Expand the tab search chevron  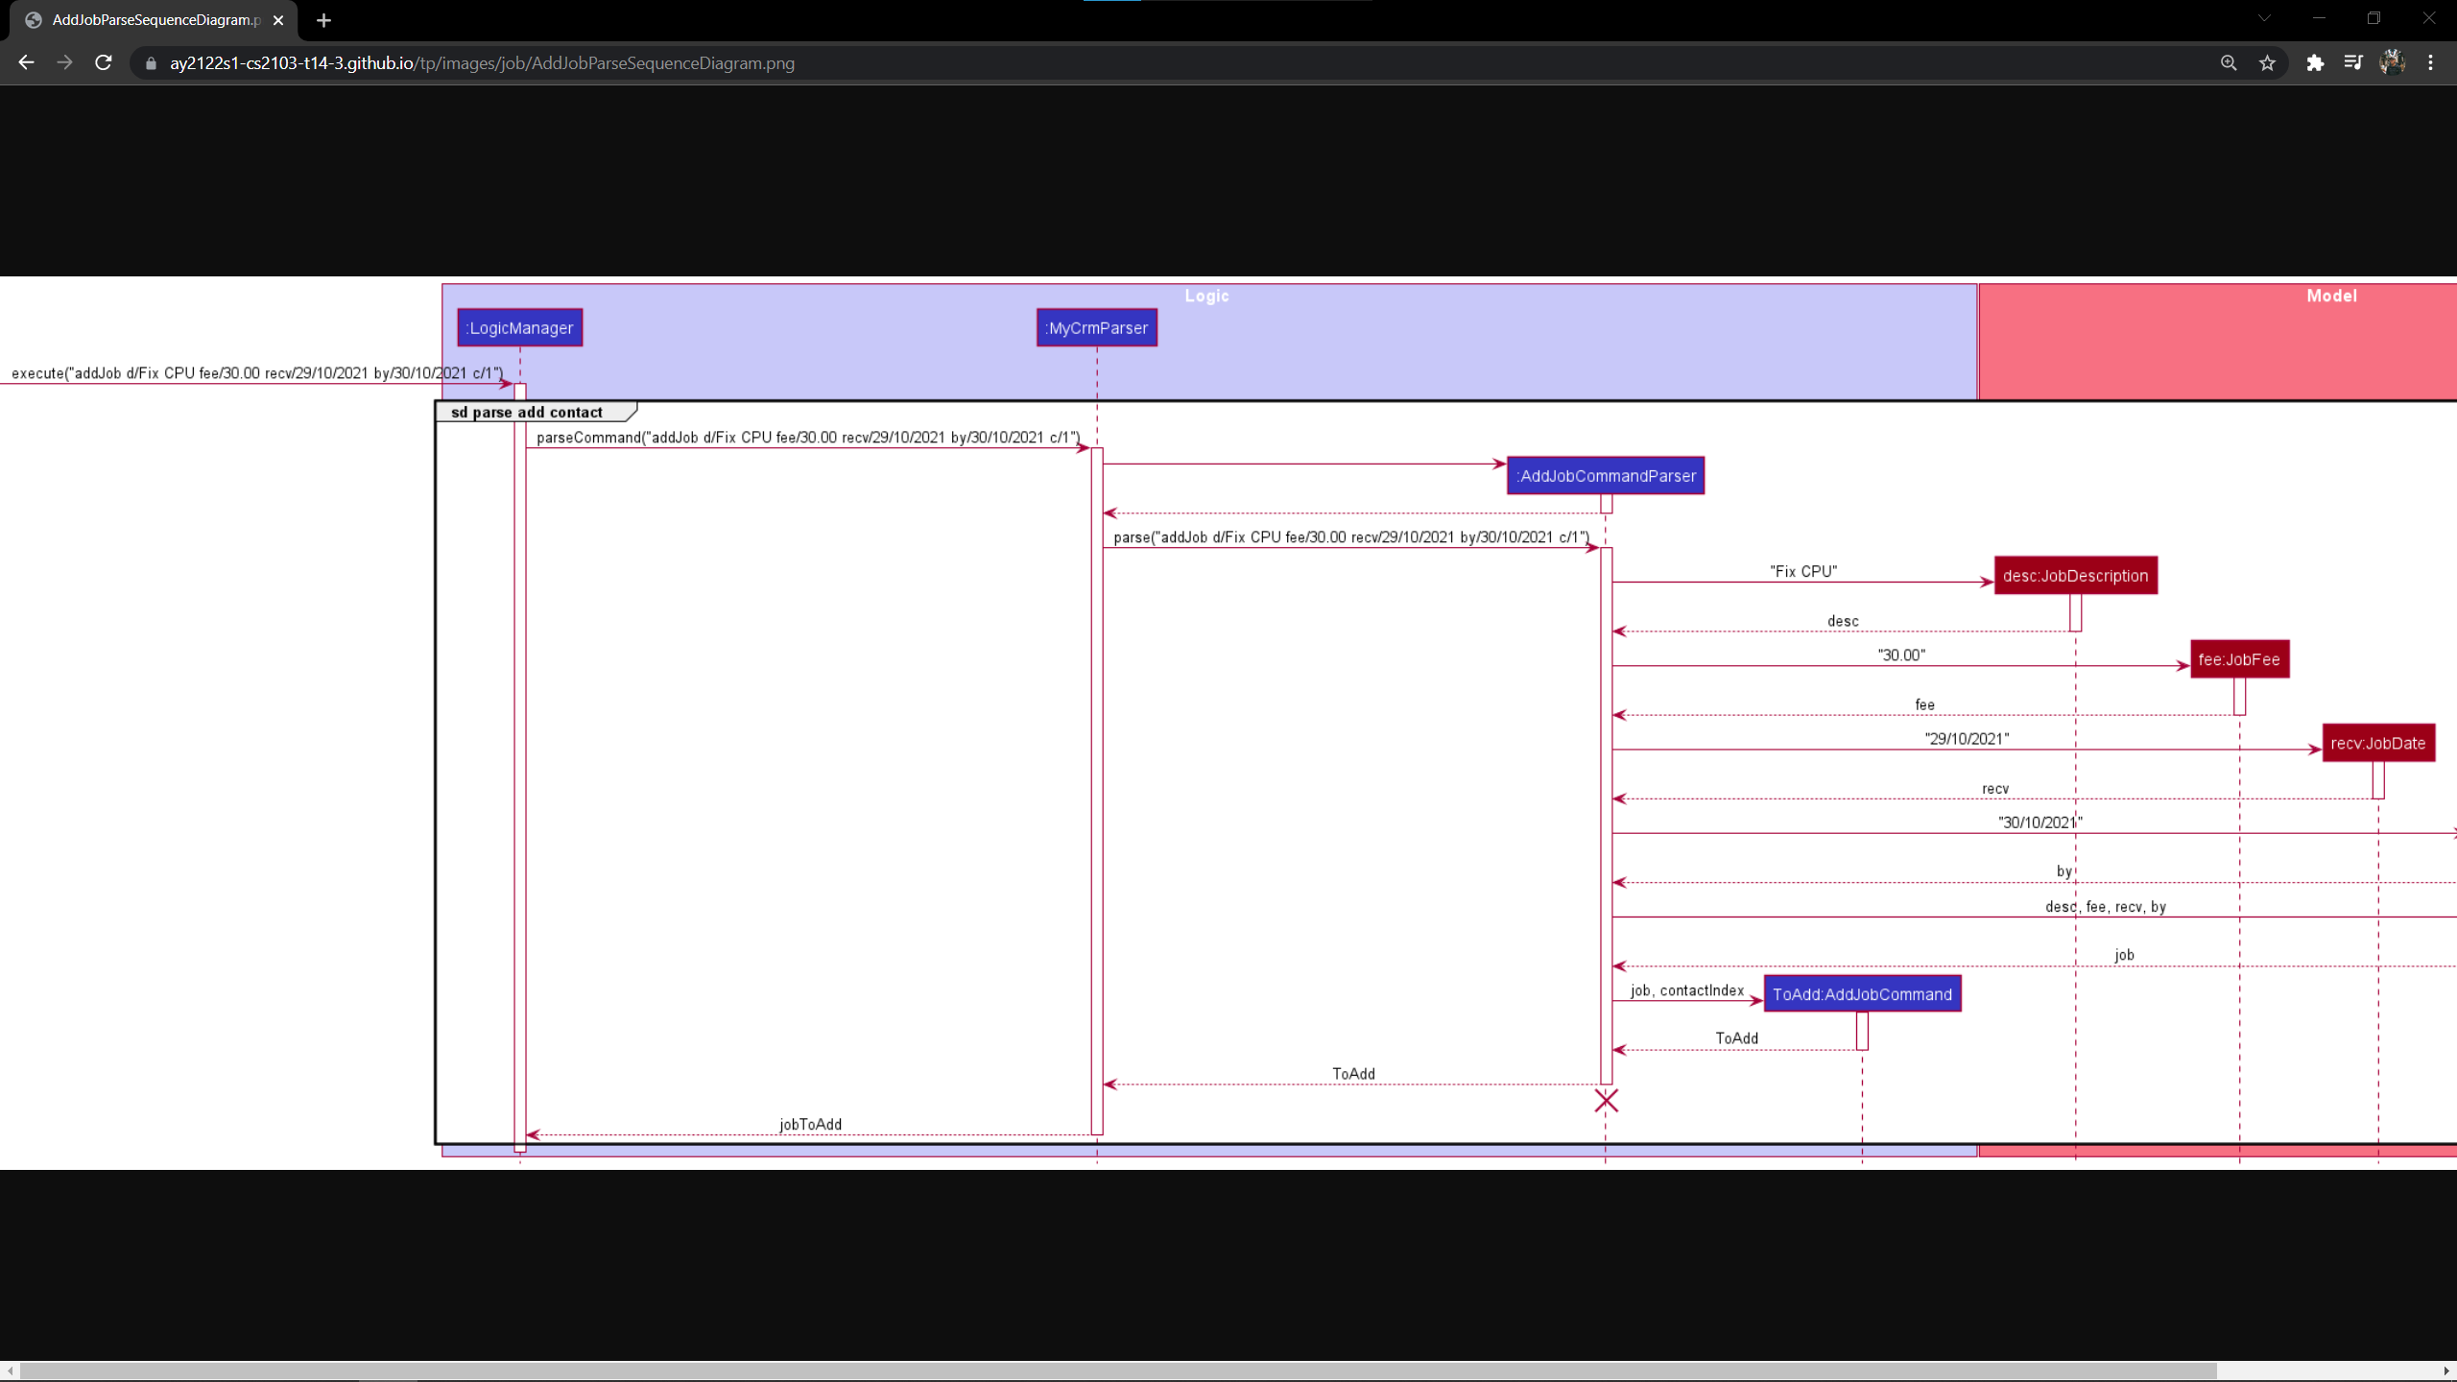(x=2264, y=18)
